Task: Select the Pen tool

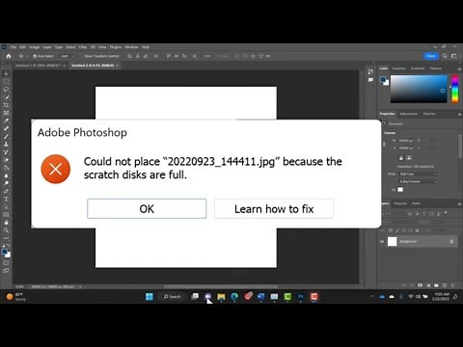Action: (x=6, y=191)
